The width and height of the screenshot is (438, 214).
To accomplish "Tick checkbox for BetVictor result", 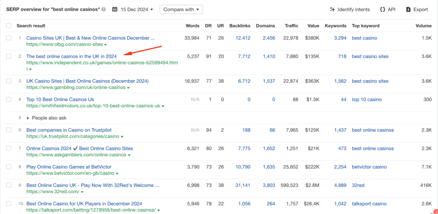I will [9, 167].
